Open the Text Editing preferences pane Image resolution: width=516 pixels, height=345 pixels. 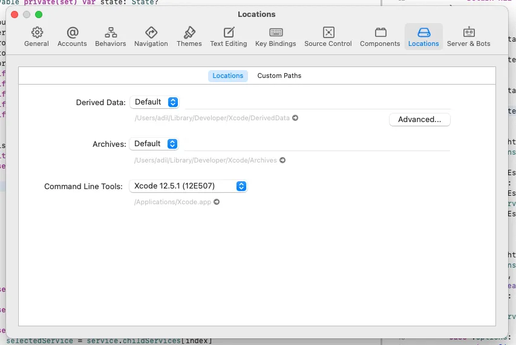(229, 37)
